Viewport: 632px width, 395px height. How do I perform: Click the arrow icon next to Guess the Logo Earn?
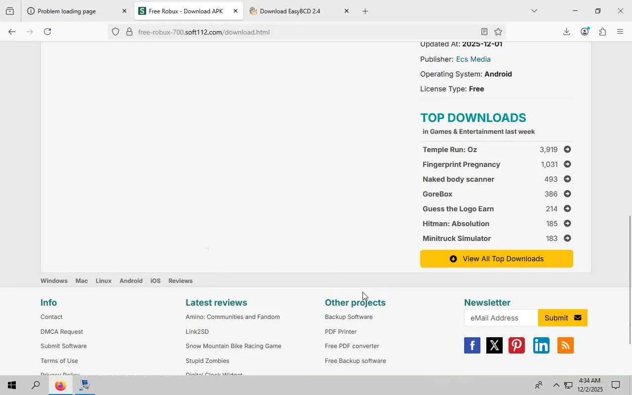click(x=567, y=209)
